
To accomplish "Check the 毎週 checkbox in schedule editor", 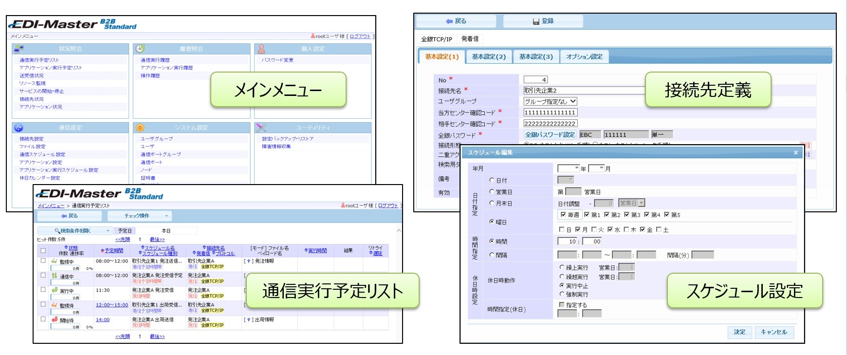I will pyautogui.click(x=563, y=215).
